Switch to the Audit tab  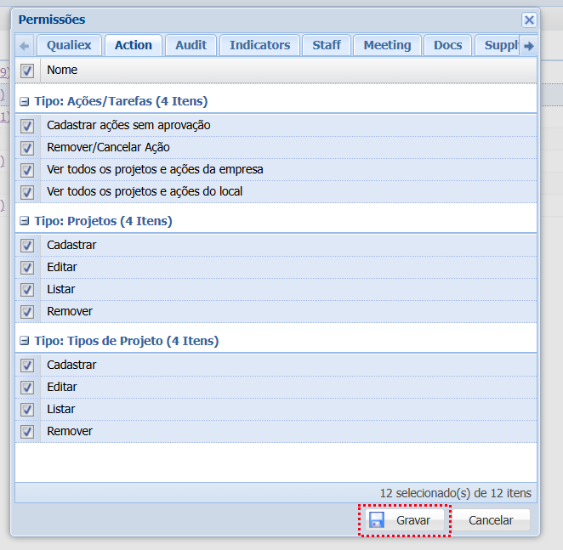point(191,45)
